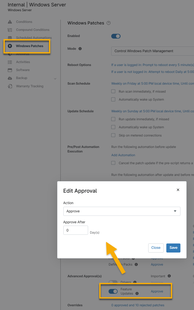194x310 pixels.
Task: Click the Software box icon in sidebar
Action: click(x=10, y=70)
